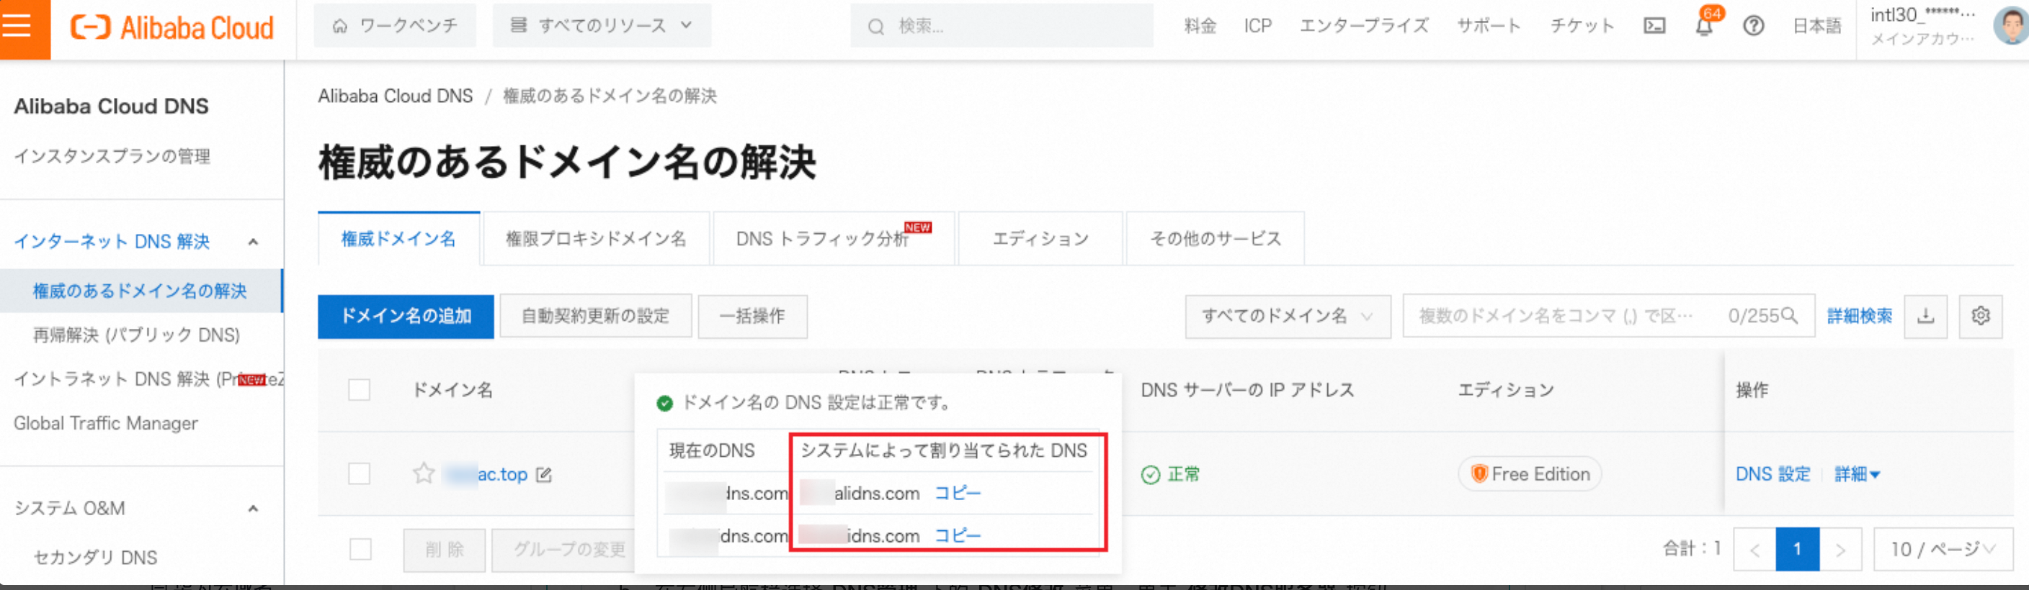Click the 削除 button
This screenshot has width=2029, height=590.
[x=445, y=549]
